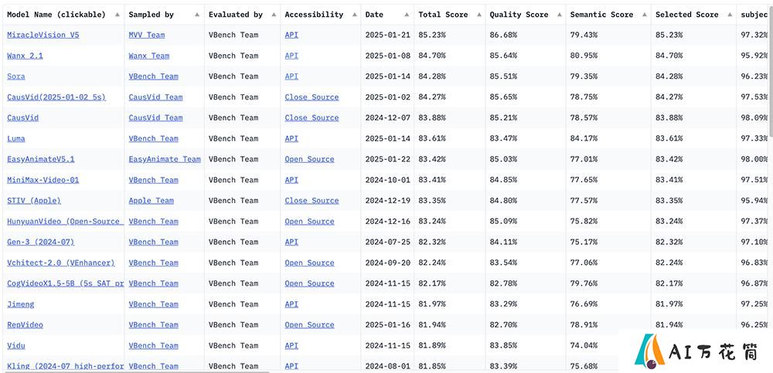Sort by Selected Score column arrow
The width and height of the screenshot is (773, 373).
(x=729, y=15)
